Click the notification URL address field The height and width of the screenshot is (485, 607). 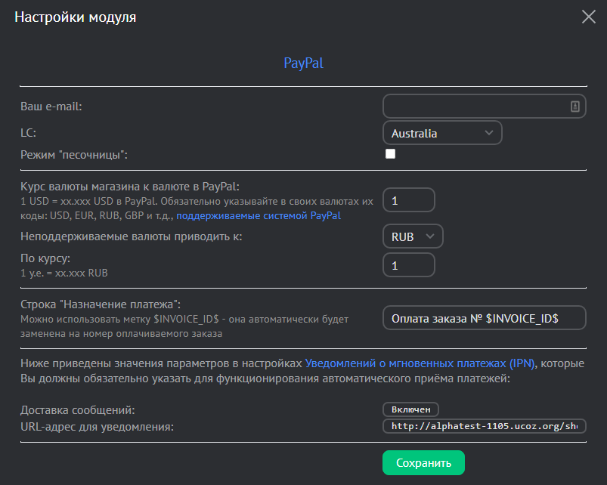[x=485, y=426]
